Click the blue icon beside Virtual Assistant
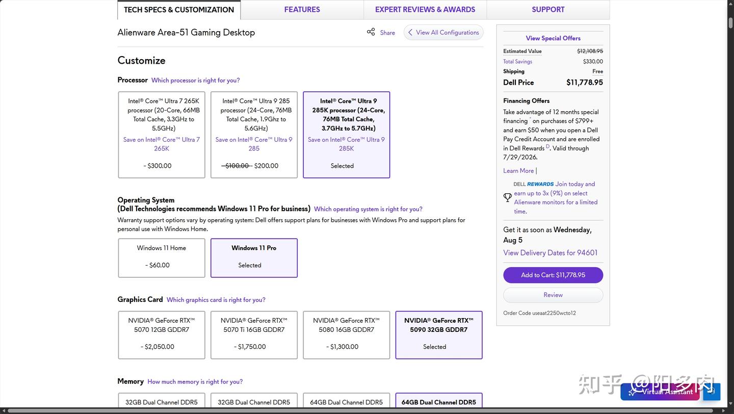734x414 pixels. coord(712,392)
